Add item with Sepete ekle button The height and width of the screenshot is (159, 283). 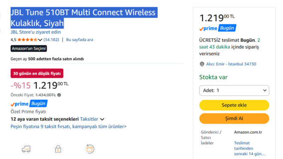(x=234, y=105)
